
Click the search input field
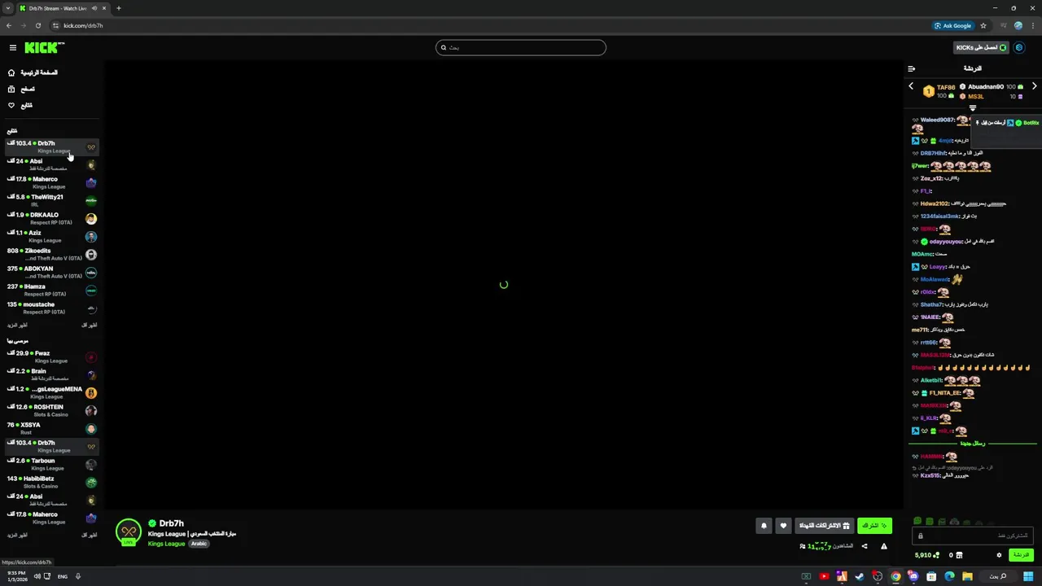tap(521, 47)
